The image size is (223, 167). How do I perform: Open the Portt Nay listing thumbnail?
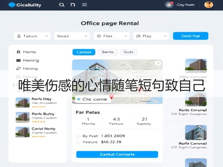(x=23, y=102)
